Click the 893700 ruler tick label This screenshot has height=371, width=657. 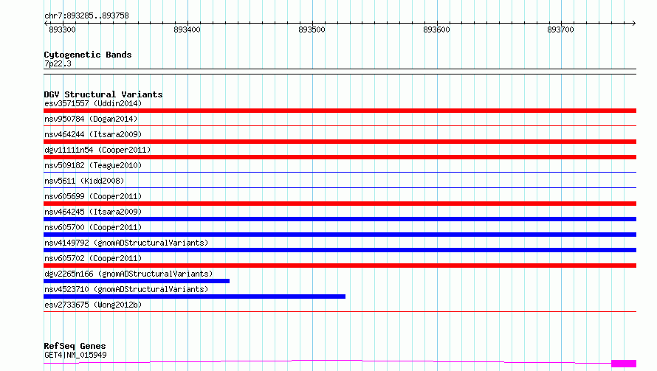pos(560,30)
